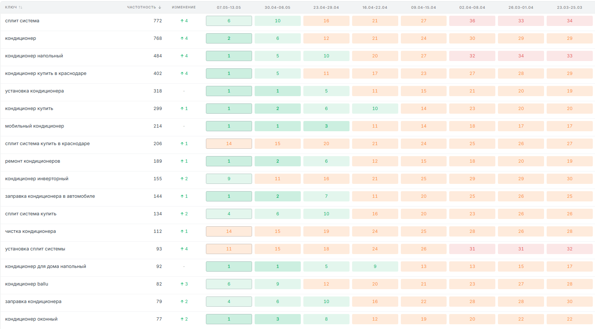Click the red cell 36 for сплит система
595x329 pixels.
(472, 21)
